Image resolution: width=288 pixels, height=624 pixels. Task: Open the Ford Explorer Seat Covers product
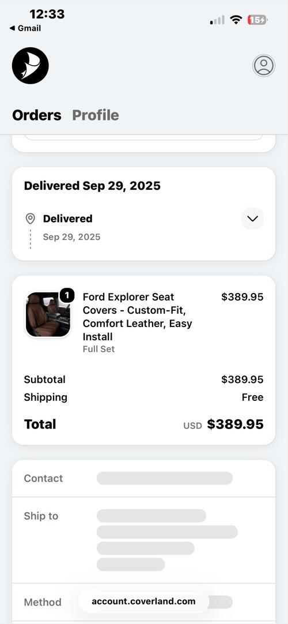pyautogui.click(x=138, y=317)
